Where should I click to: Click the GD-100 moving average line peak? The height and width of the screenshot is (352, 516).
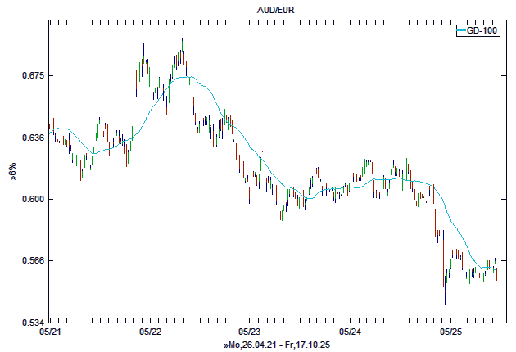pos(185,77)
